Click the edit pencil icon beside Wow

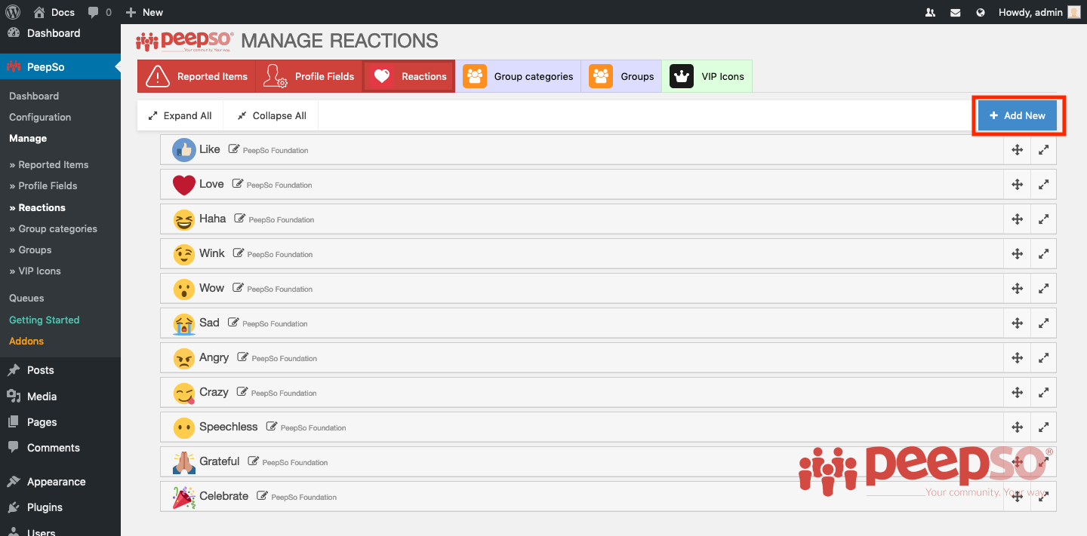tap(239, 288)
